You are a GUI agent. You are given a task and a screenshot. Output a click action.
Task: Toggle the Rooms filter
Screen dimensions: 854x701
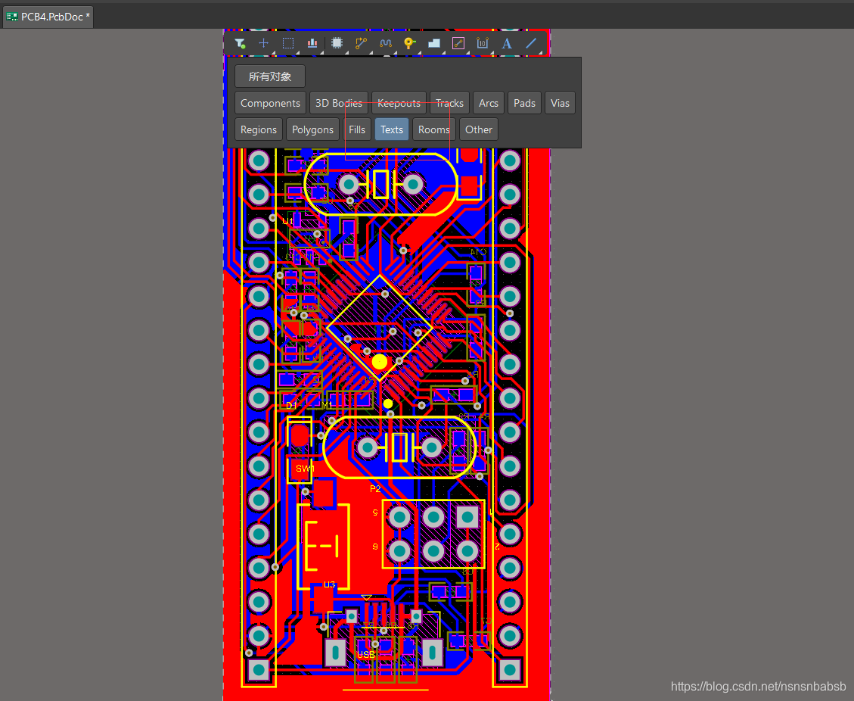[433, 129]
